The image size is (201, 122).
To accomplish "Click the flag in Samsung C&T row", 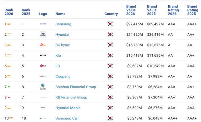I will [x=110, y=118].
